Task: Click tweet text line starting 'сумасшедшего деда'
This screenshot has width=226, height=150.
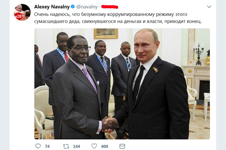Action: (x=118, y=21)
